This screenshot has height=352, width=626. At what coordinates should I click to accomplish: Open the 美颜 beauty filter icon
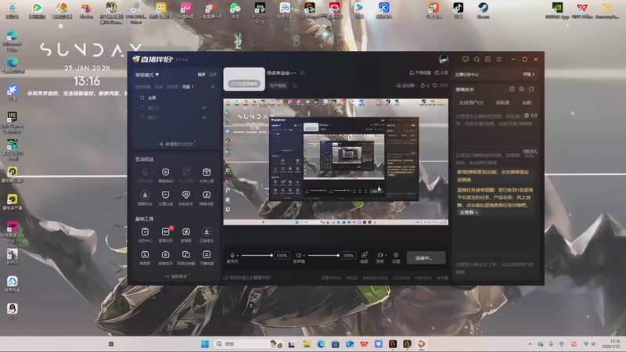[x=364, y=255]
